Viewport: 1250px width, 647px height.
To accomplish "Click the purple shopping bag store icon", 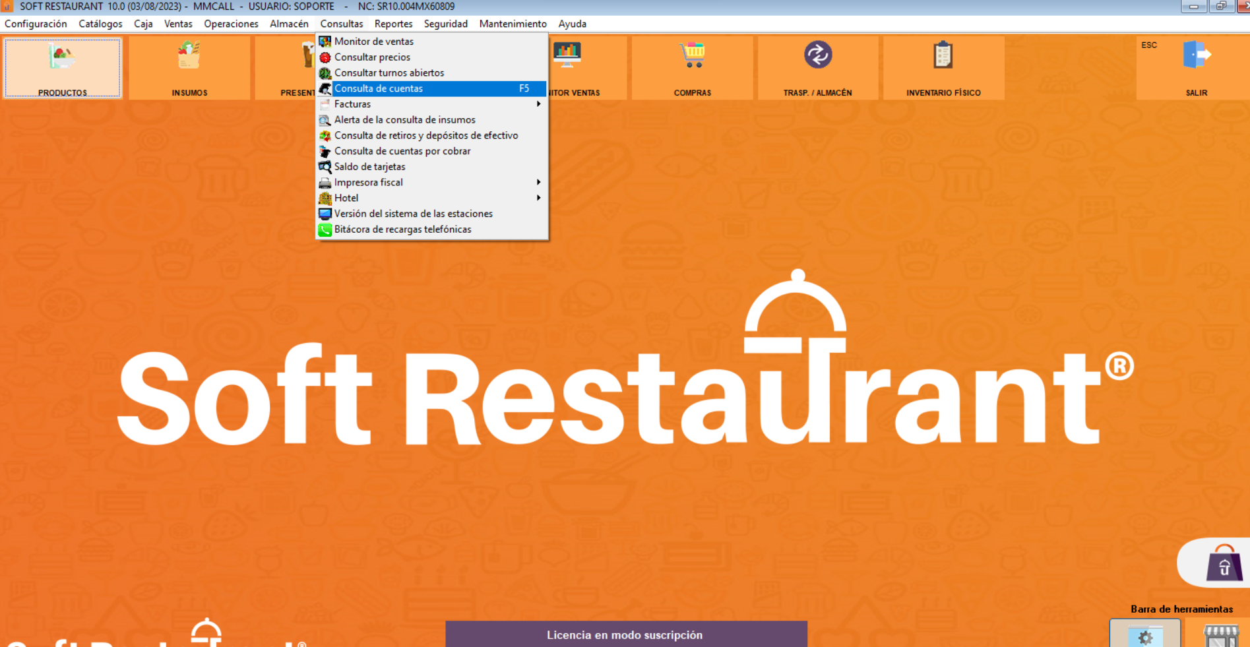I will pos(1224,563).
